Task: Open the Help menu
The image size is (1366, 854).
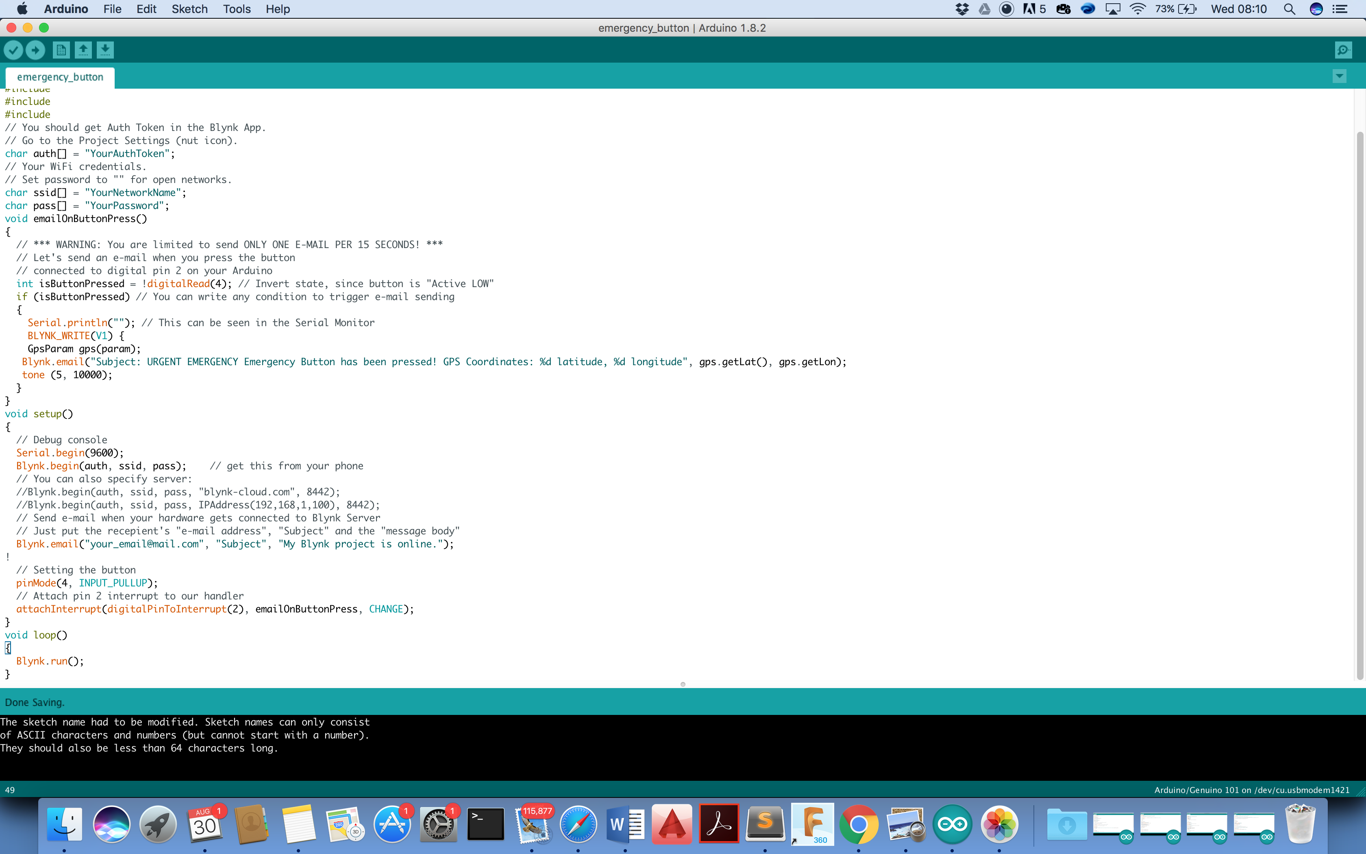Action: [278, 9]
